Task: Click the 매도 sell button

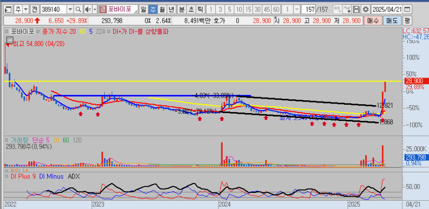Action: (392, 21)
